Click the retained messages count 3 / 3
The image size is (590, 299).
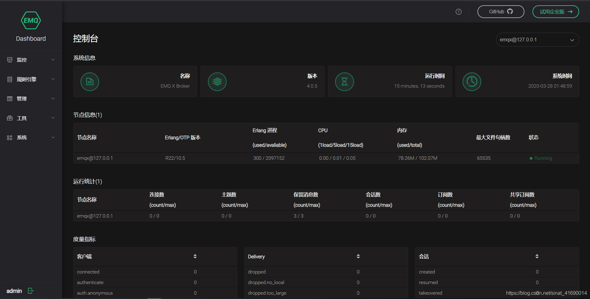298,216
